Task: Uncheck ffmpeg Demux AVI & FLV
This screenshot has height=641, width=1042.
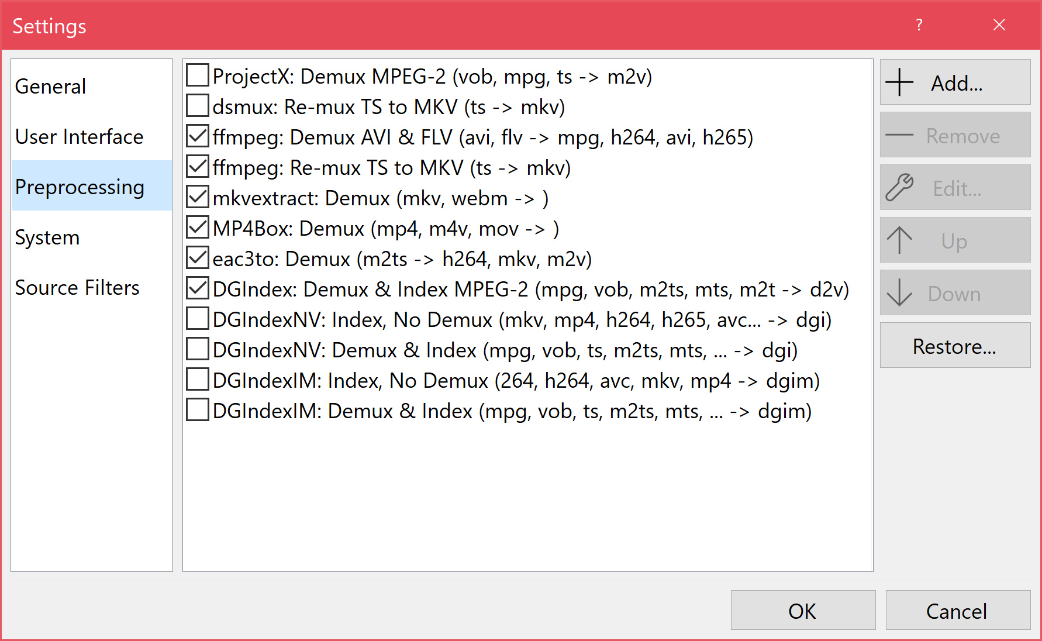Action: 198,136
